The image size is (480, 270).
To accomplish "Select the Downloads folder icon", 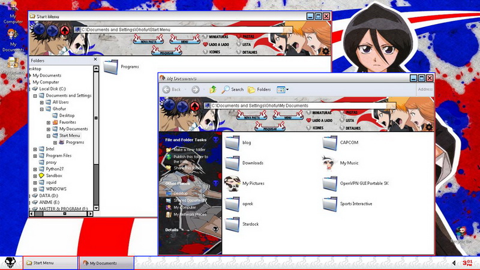I will coord(232,163).
